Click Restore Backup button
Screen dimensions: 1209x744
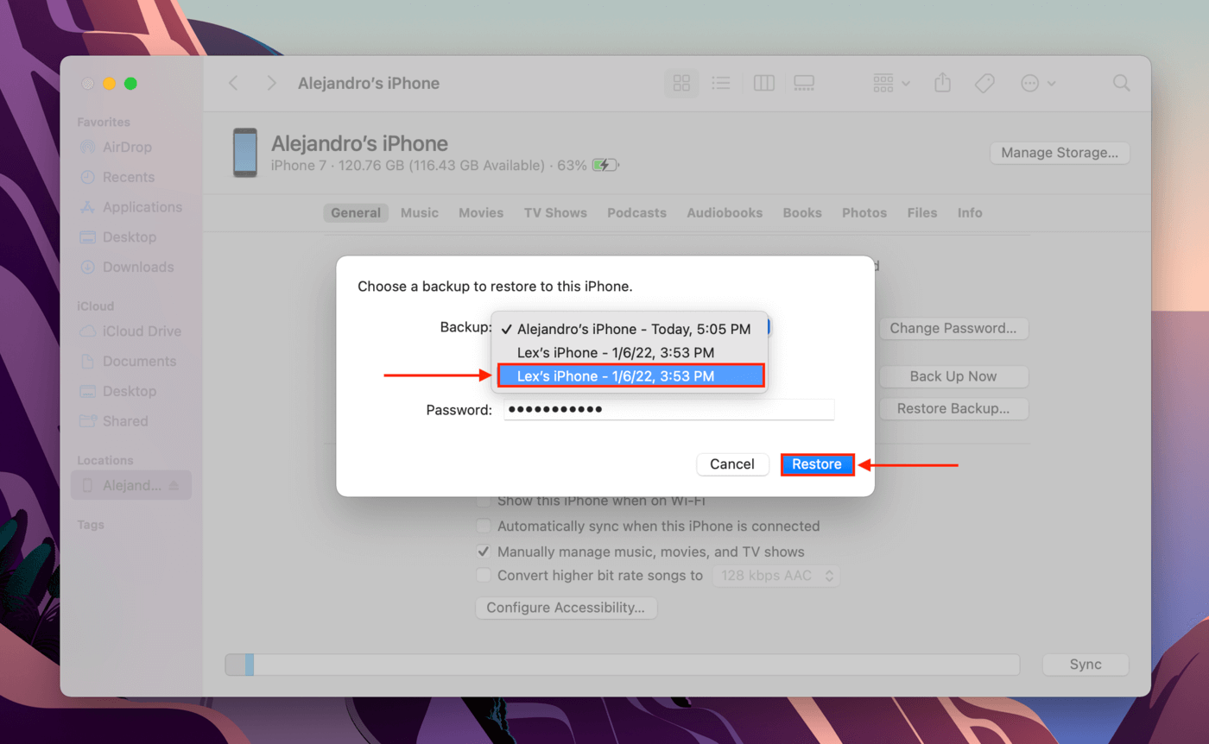click(x=953, y=408)
